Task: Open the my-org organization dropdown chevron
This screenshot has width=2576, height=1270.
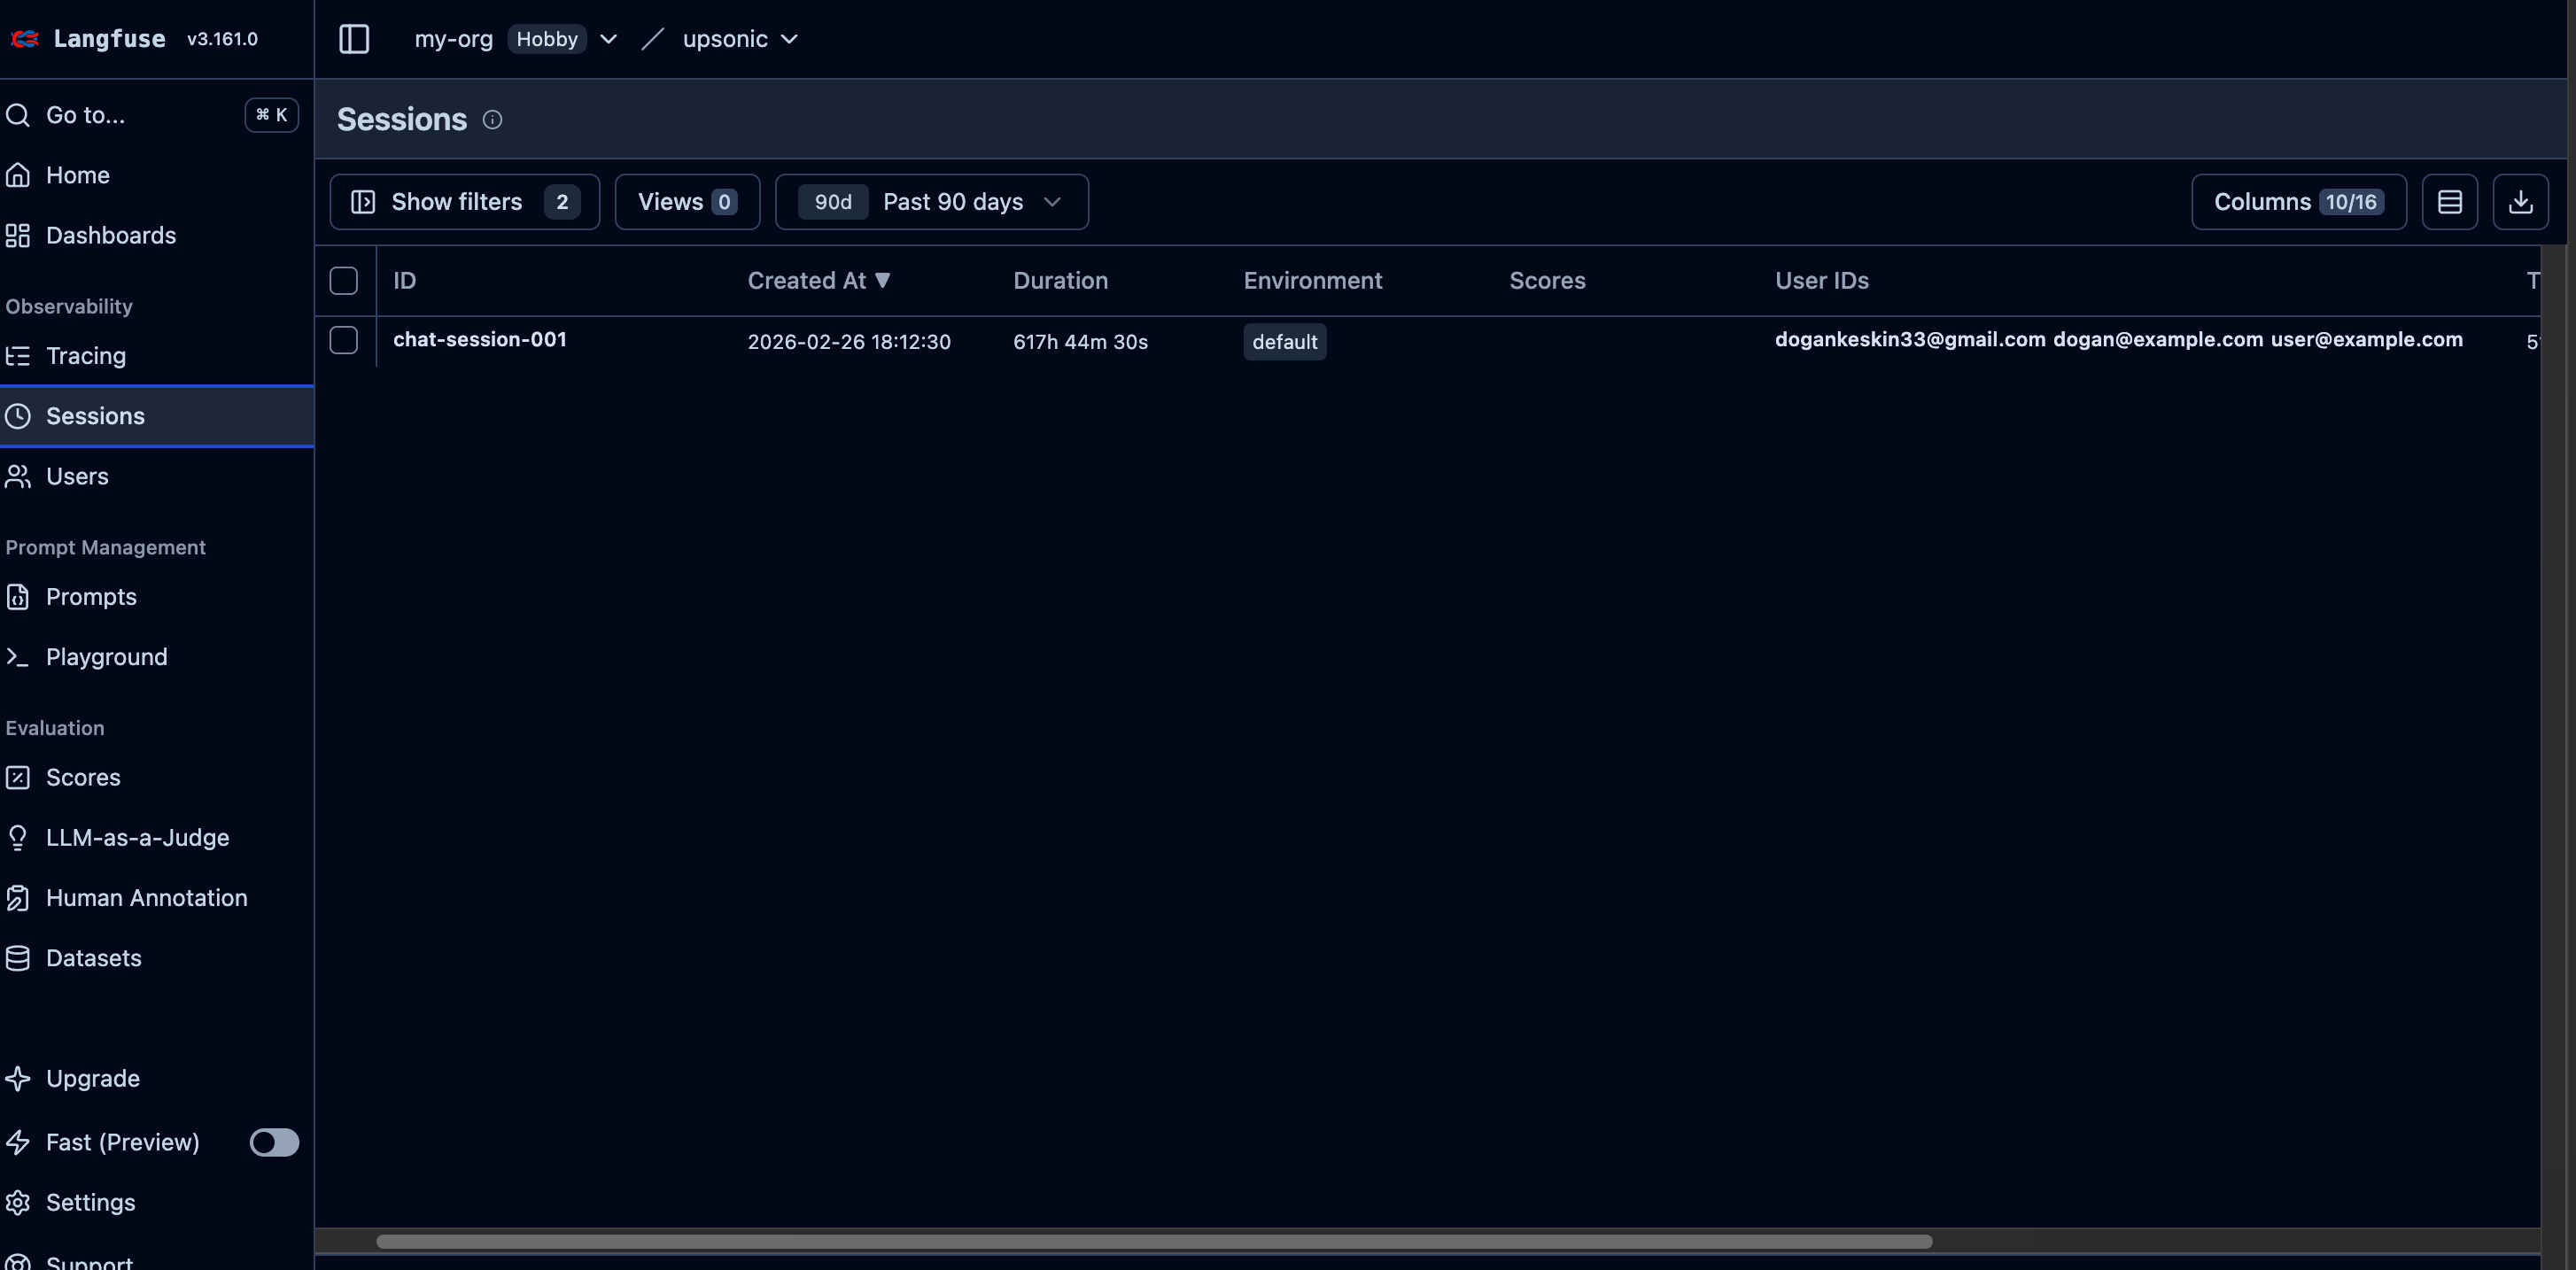Action: coord(608,39)
